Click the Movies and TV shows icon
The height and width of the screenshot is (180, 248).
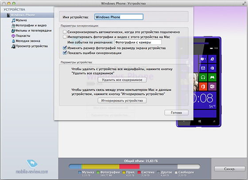pyautogui.click(x=13, y=31)
